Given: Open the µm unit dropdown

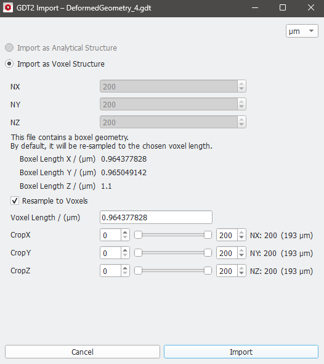Looking at the screenshot, I should 302,31.
